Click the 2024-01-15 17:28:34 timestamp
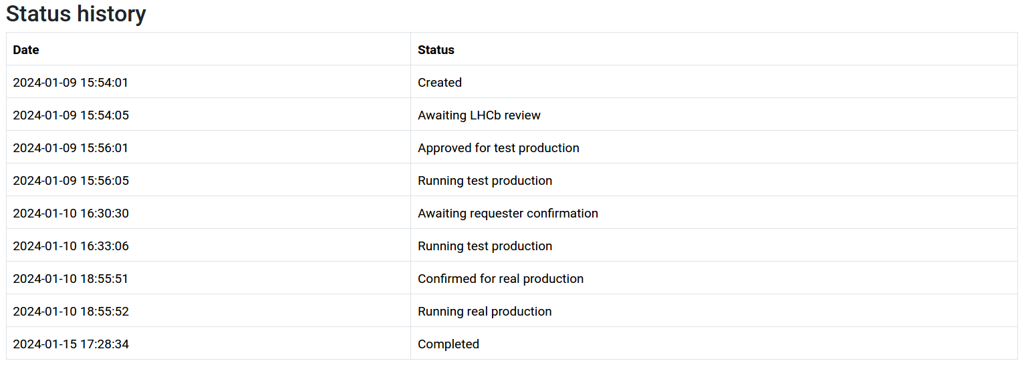This screenshot has height=365, width=1026. click(71, 344)
